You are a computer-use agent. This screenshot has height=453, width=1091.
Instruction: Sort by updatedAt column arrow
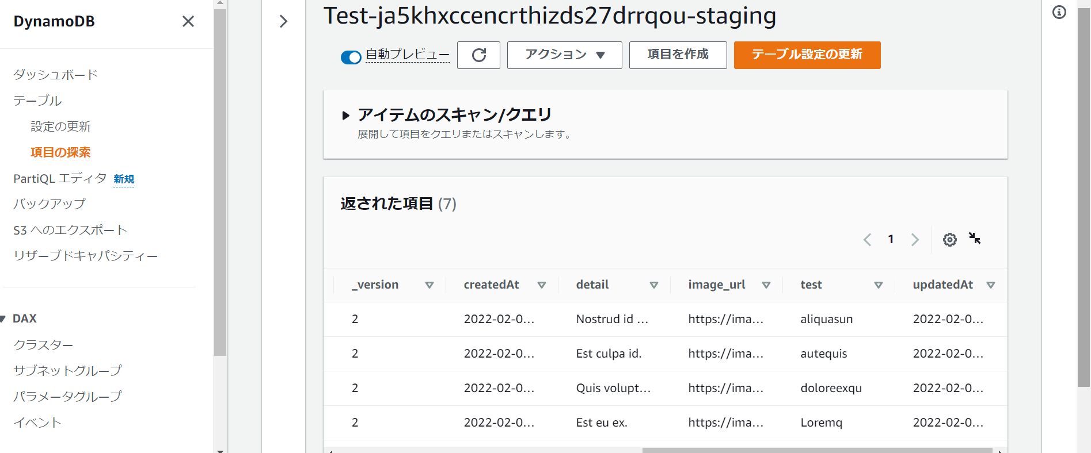991,285
